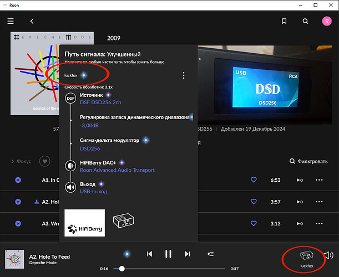The height and width of the screenshot is (277, 339).
Task: Open the hamburger navigation menu
Action: tap(11, 21)
